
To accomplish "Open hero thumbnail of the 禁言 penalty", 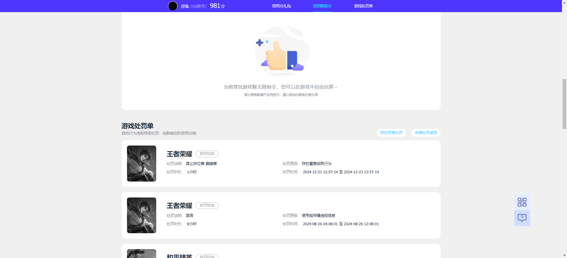I will coord(141,215).
